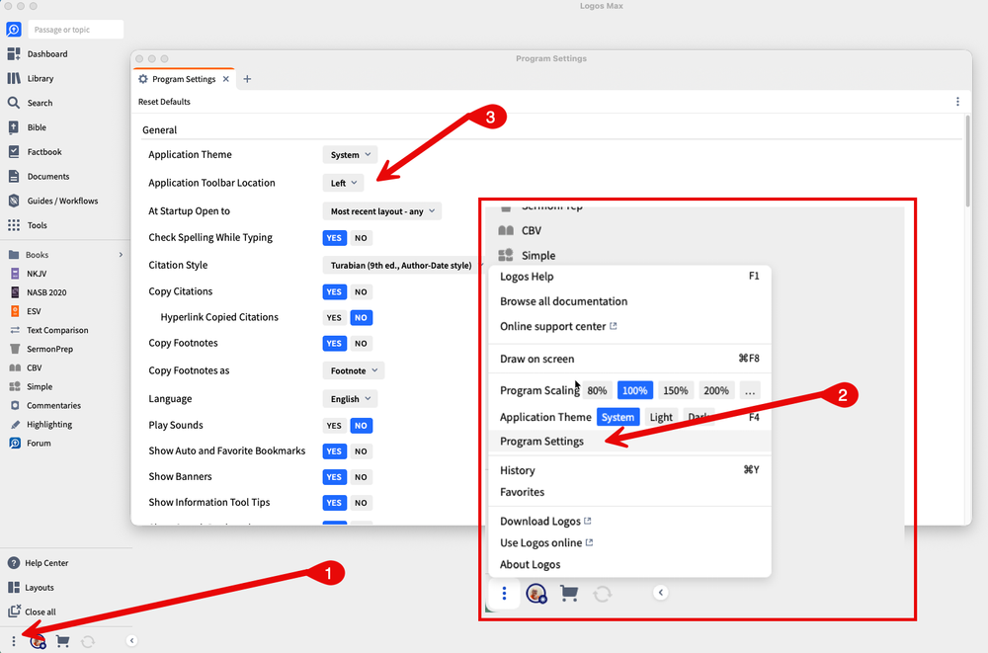The image size is (988, 653).
Task: Open Guides / Workflows
Action: click(53, 202)
